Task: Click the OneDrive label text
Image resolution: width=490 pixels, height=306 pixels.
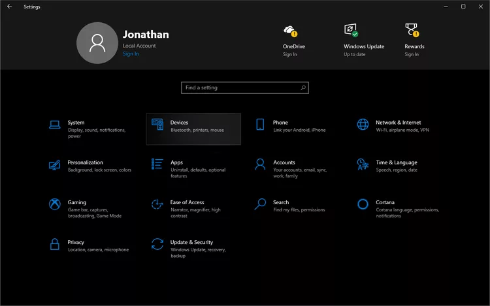Action: coord(294,46)
